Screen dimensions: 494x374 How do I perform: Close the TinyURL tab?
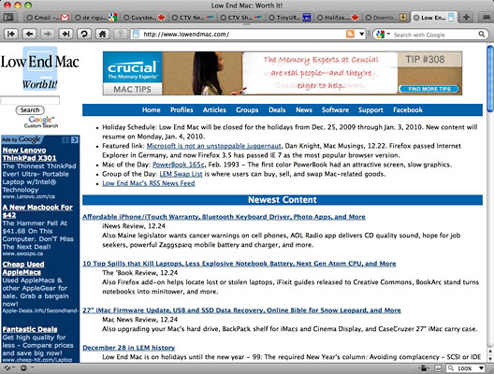click(x=271, y=18)
